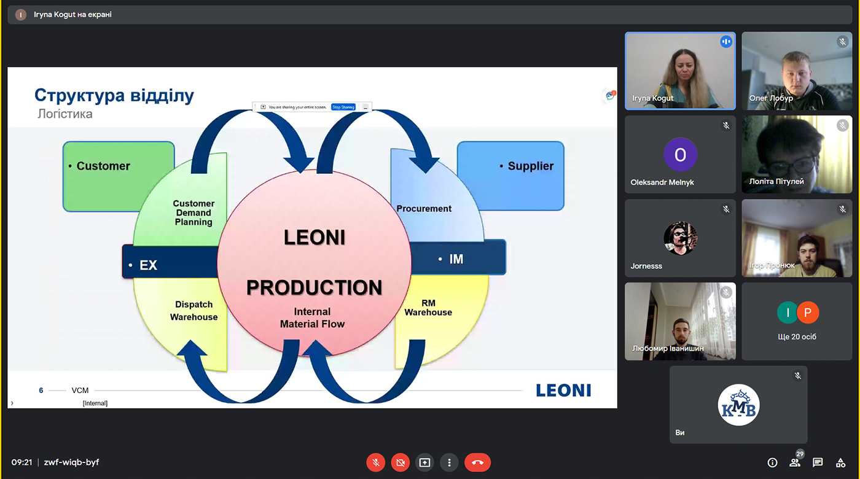Click the slide number 6
The height and width of the screenshot is (479, 860).
click(x=41, y=391)
